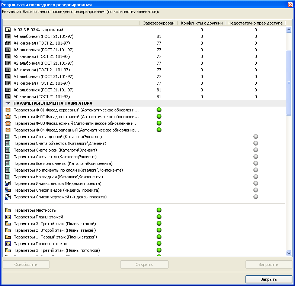
Task: Click the green indicator for 2. Второй этаж (Планы этажей)
Action: 159,230
